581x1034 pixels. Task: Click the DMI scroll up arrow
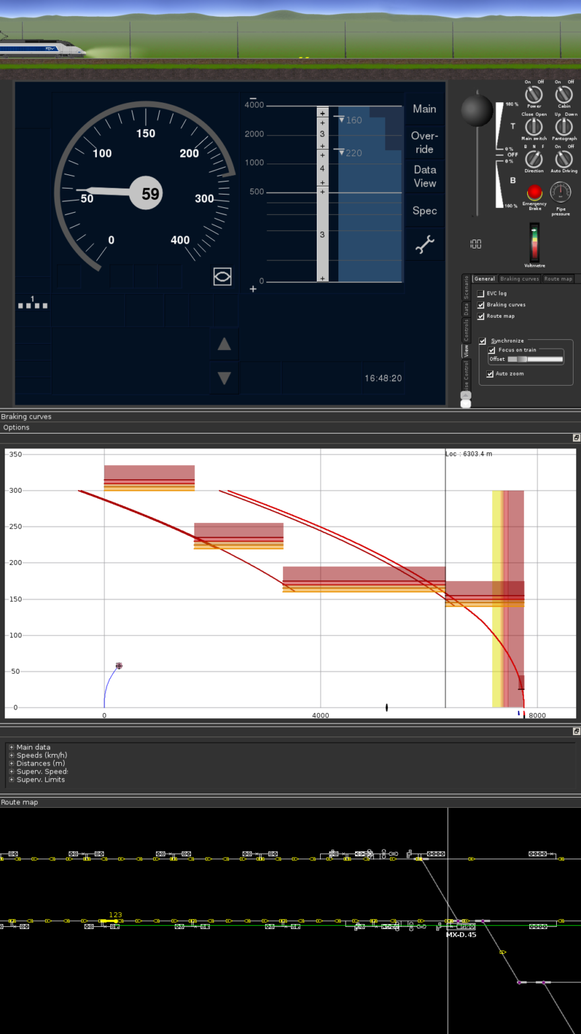(225, 344)
